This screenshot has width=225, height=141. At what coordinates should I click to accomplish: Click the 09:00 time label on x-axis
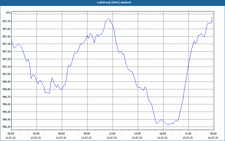click(x=87, y=134)
